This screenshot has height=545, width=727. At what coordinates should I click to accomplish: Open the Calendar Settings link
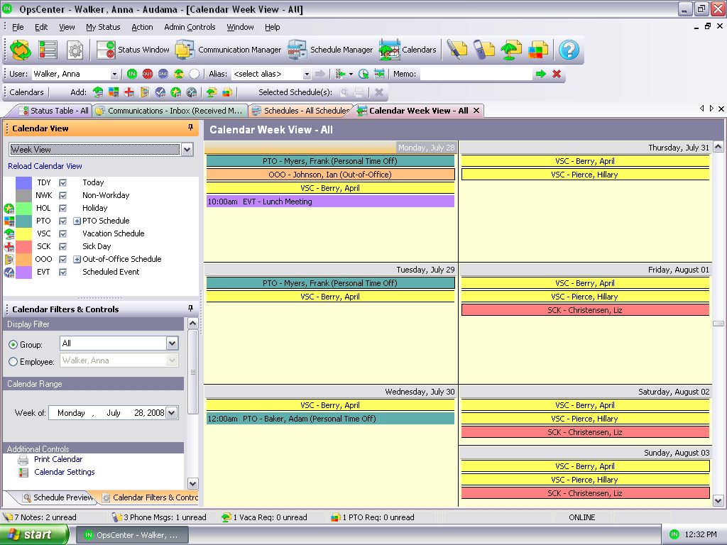64,472
